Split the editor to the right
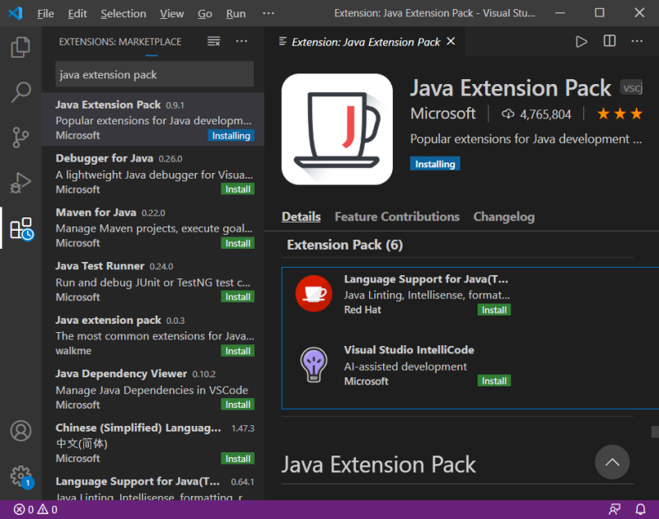 pos(610,41)
